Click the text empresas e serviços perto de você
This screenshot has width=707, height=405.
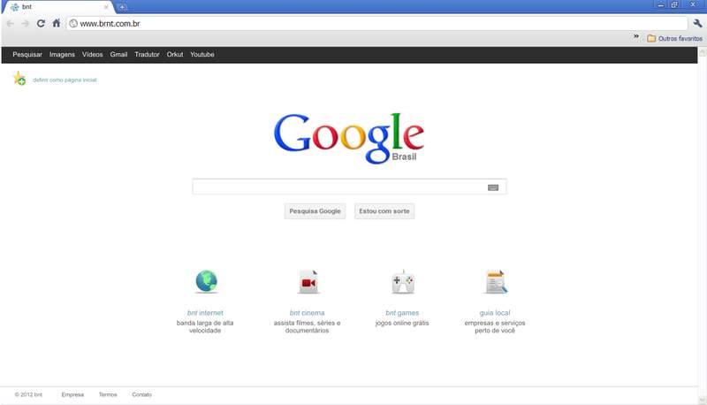click(x=495, y=326)
